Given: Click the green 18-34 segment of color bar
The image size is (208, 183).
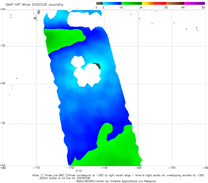Looking at the screenshot, I should point(132,3).
